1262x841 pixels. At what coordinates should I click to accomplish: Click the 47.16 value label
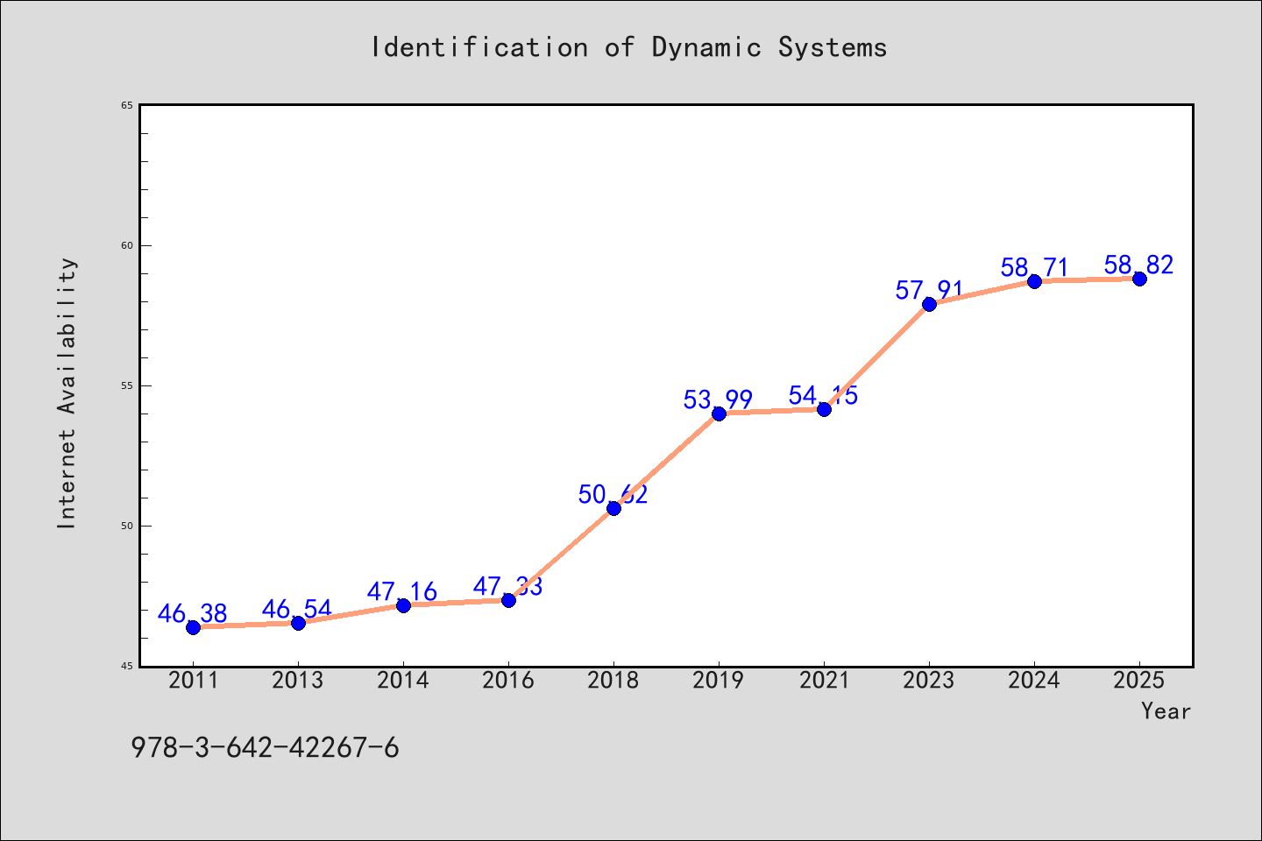pos(403,591)
